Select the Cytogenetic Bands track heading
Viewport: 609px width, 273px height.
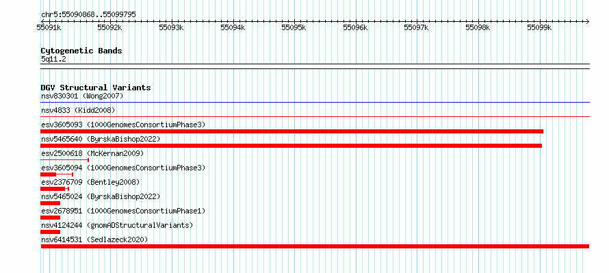pos(81,51)
